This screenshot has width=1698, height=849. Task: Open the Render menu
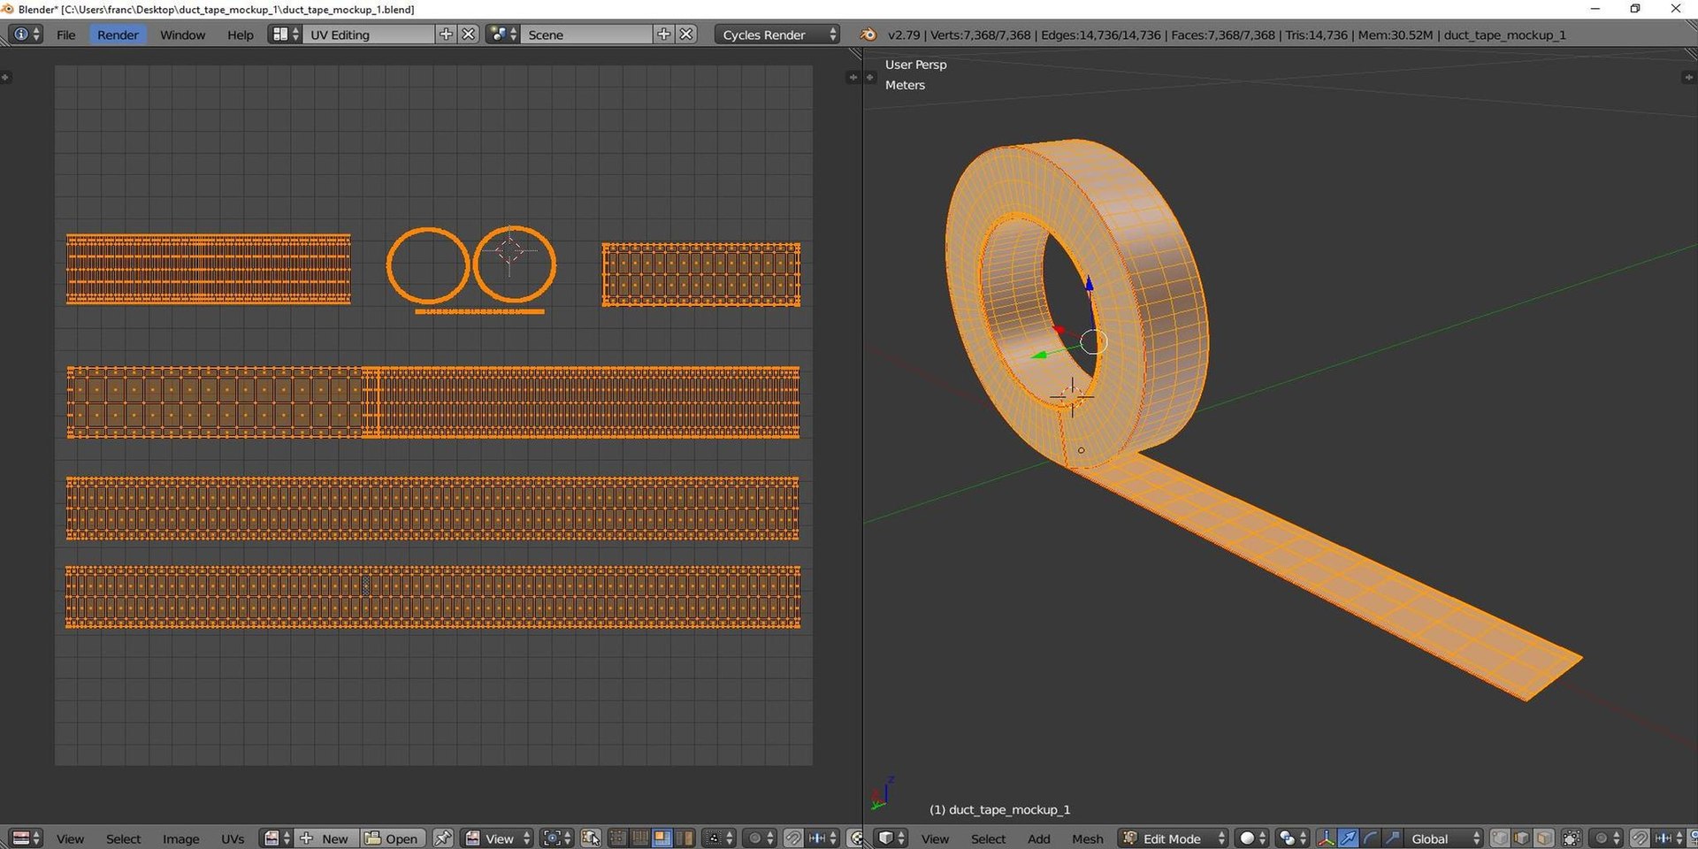(118, 34)
